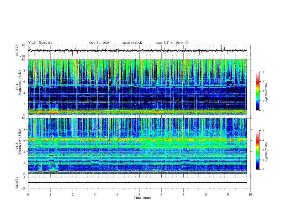The image size is (282, 218).
Task: Click the ch.1 voltage waveform trace panel
Action: pos(140,51)
